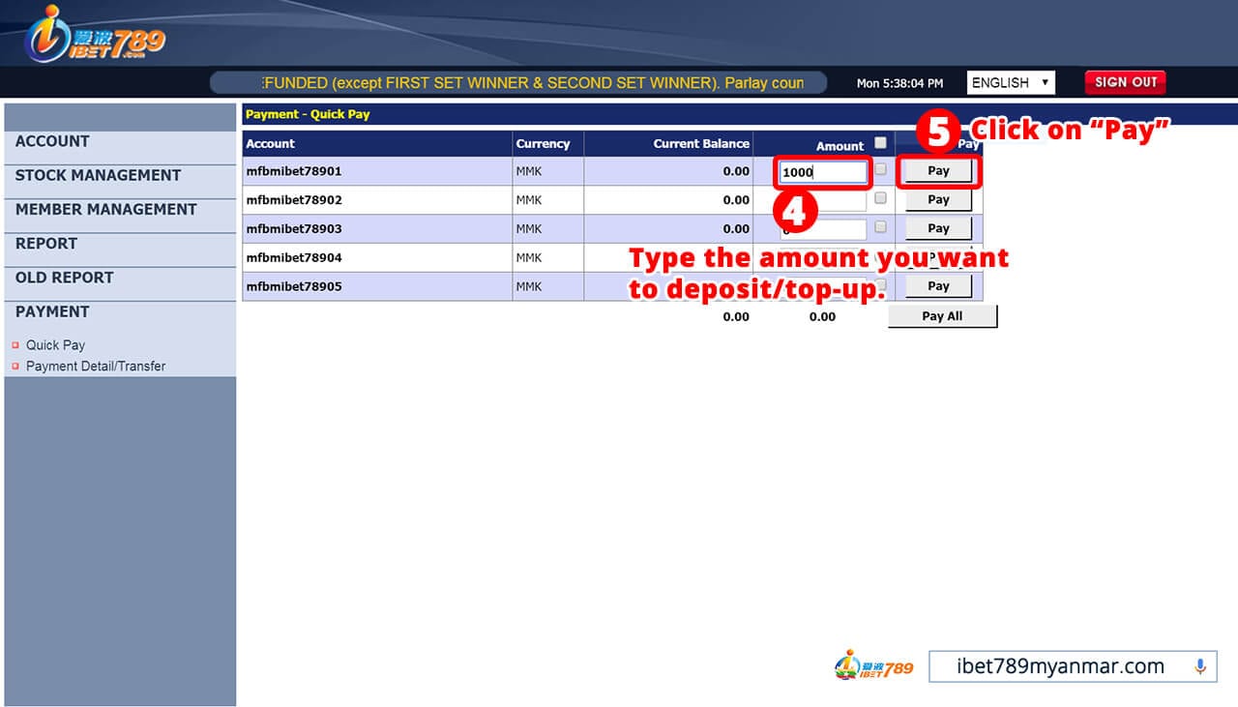This screenshot has height=707, width=1238.
Task: Check the box on the mfbmibet78902 row
Action: (x=881, y=198)
